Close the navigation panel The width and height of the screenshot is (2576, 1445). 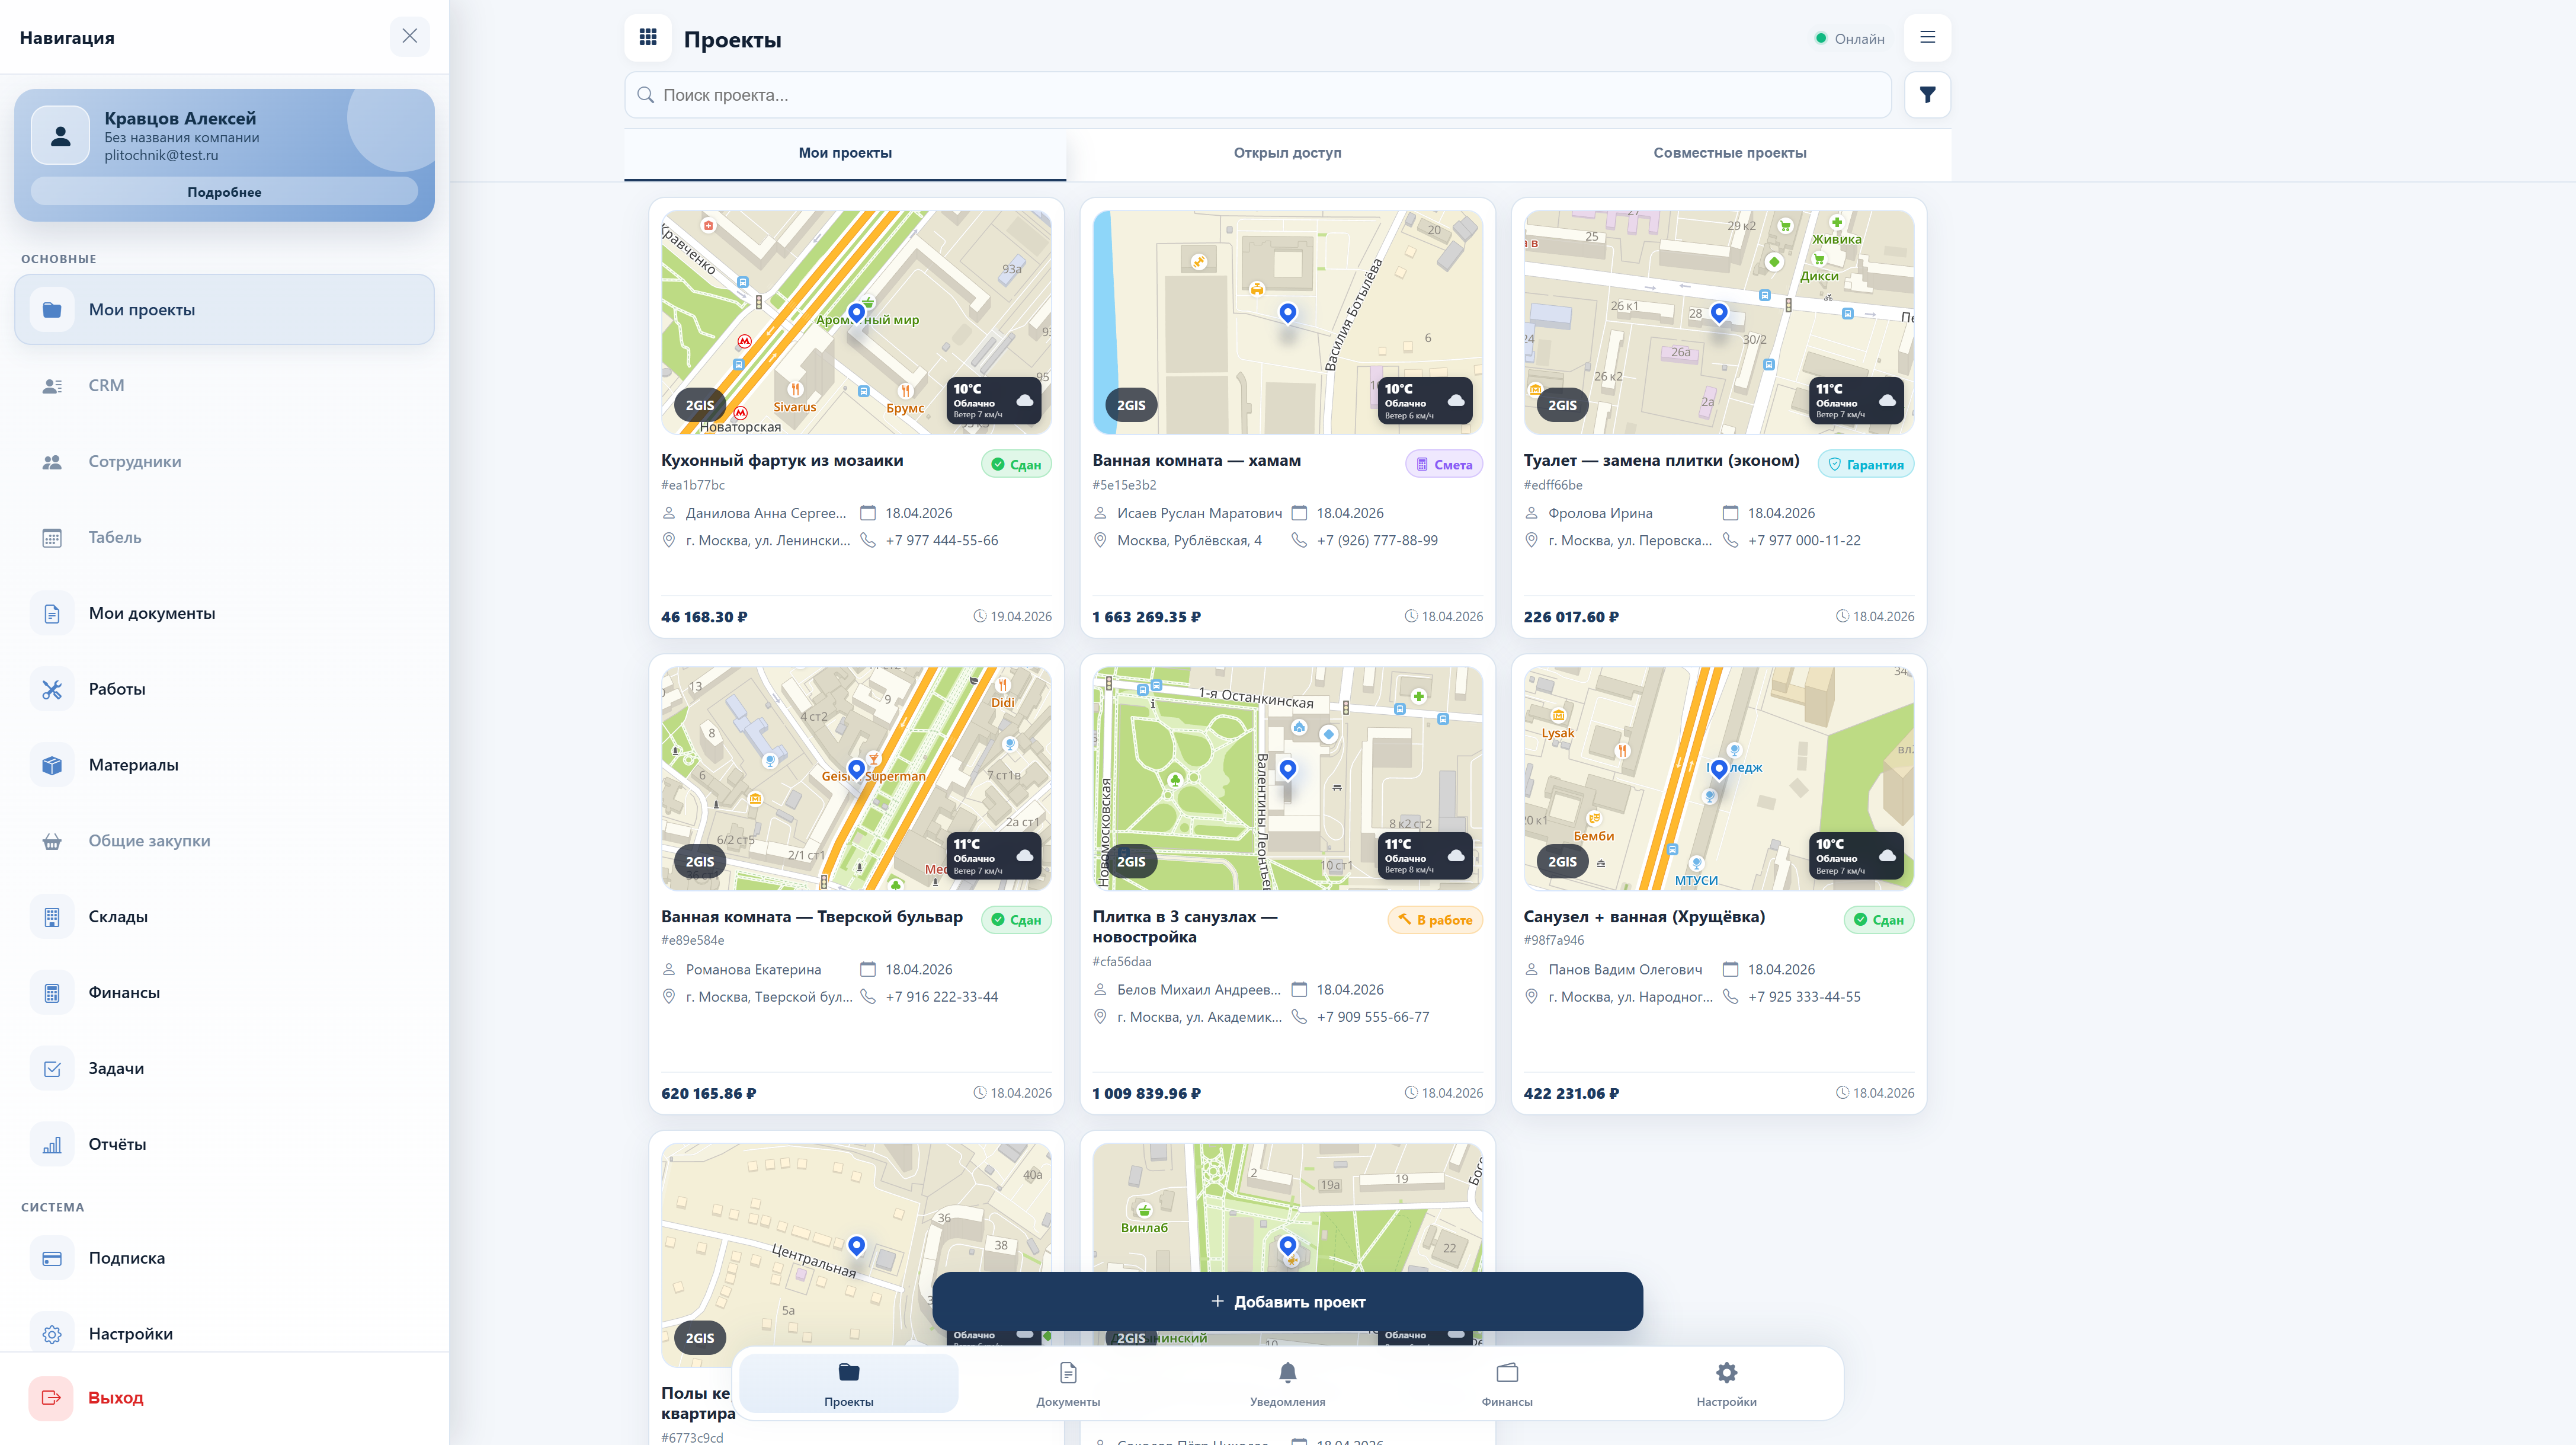410,37
